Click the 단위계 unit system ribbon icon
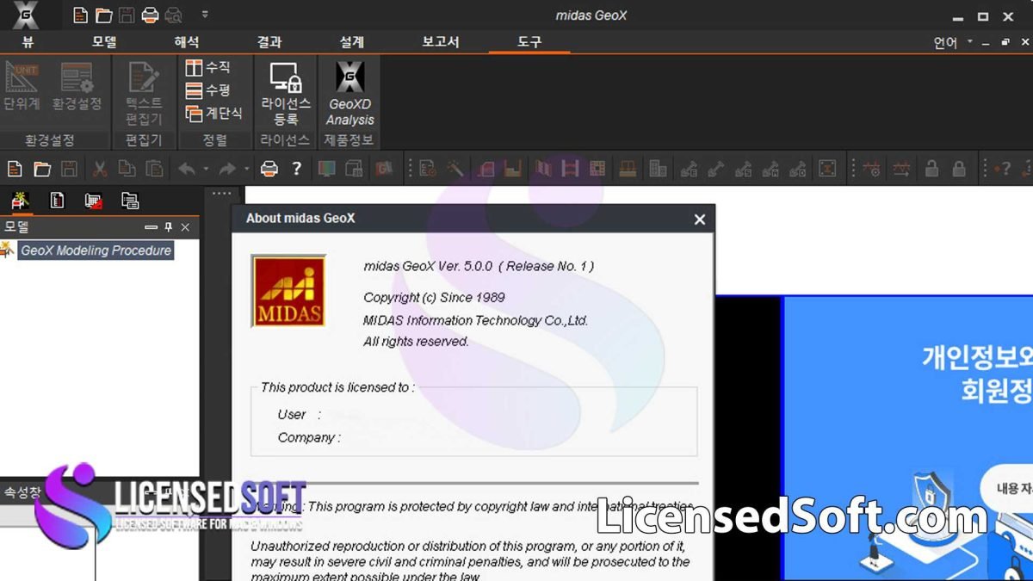 [22, 87]
